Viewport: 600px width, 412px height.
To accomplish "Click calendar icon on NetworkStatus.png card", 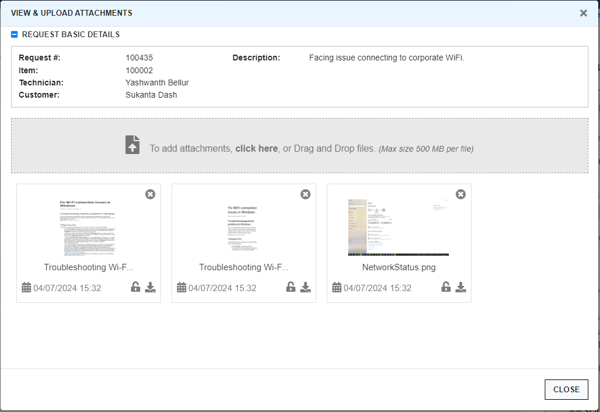I will click(337, 288).
